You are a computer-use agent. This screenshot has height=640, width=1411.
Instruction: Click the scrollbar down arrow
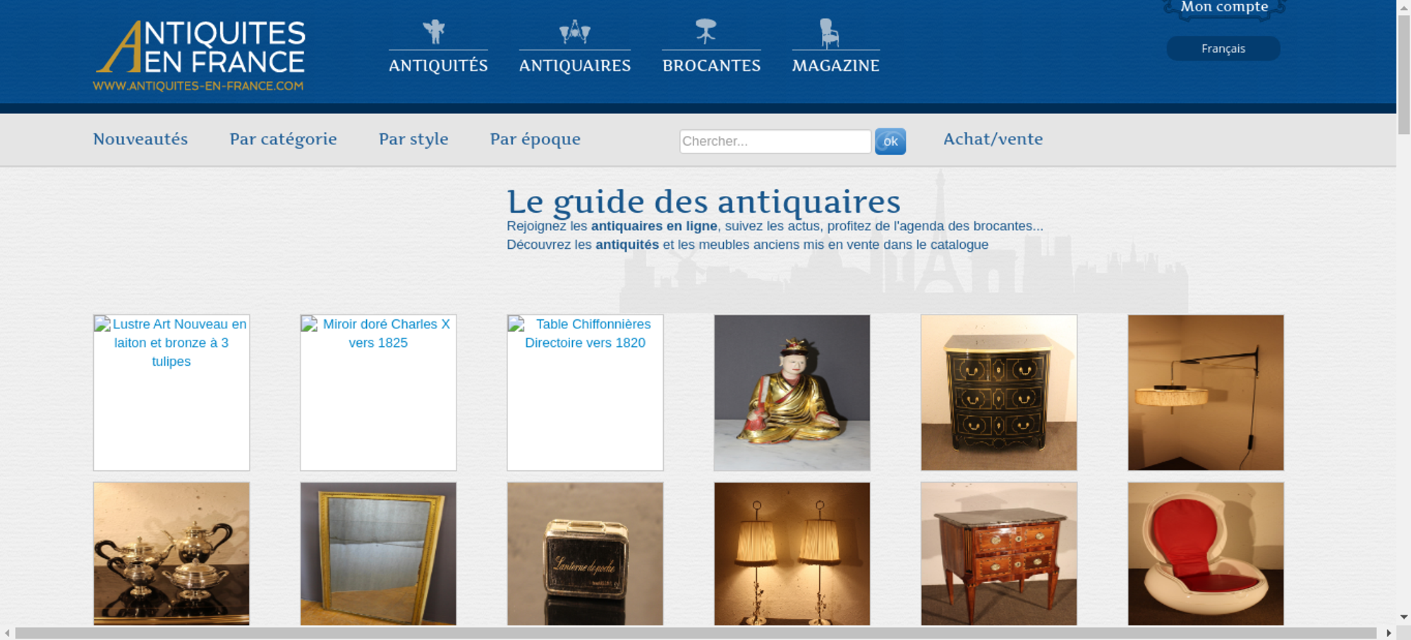[1403, 617]
